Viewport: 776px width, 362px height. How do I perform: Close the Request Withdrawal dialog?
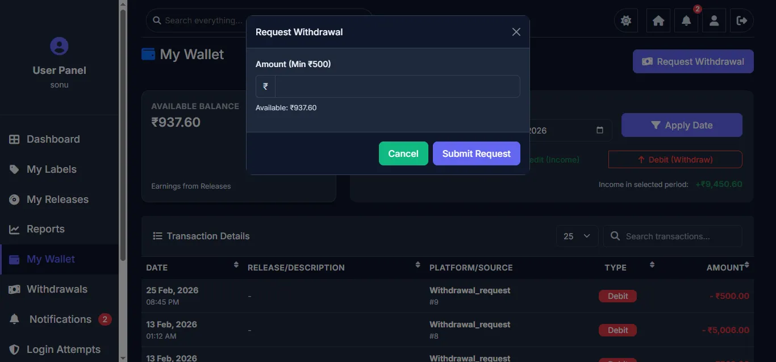click(516, 32)
